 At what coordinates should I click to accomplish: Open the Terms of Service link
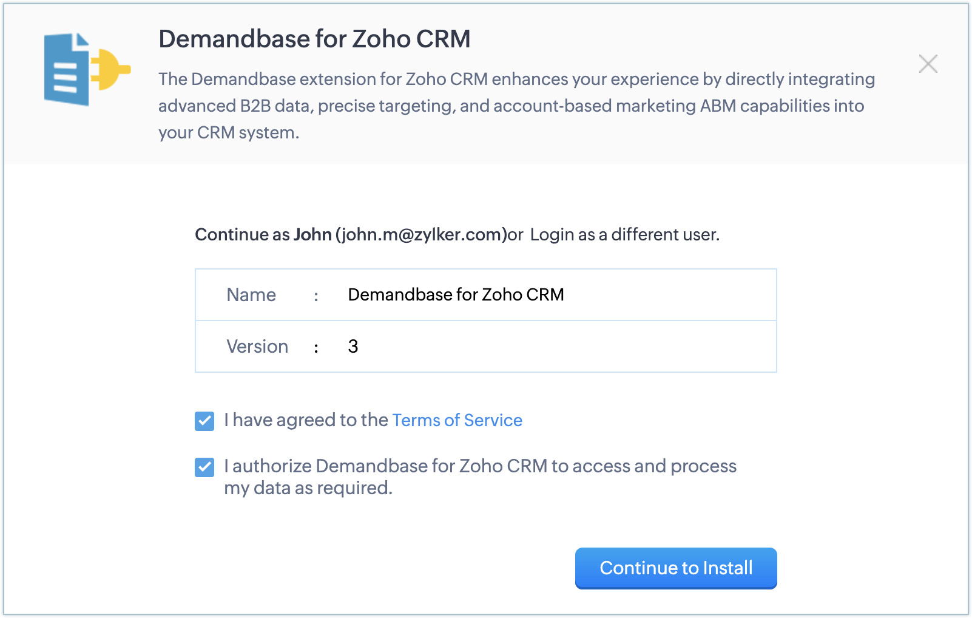click(457, 420)
